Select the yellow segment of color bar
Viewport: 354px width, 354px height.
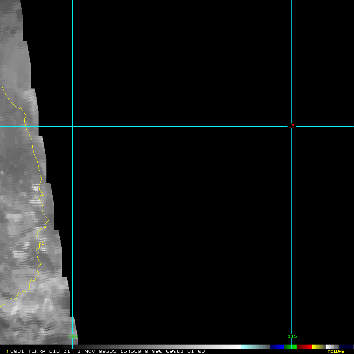click(x=314, y=347)
